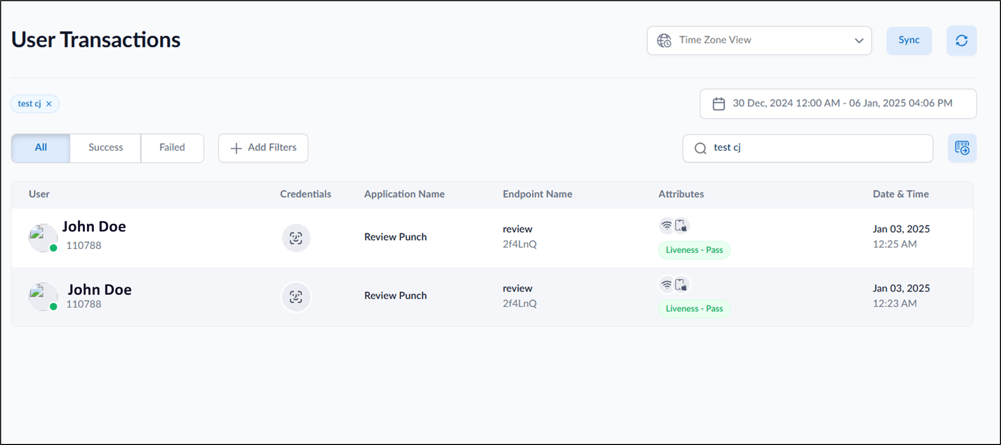The image size is (1001, 445).
Task: Click Review Punch in the 12:25 AM row
Action: [396, 237]
